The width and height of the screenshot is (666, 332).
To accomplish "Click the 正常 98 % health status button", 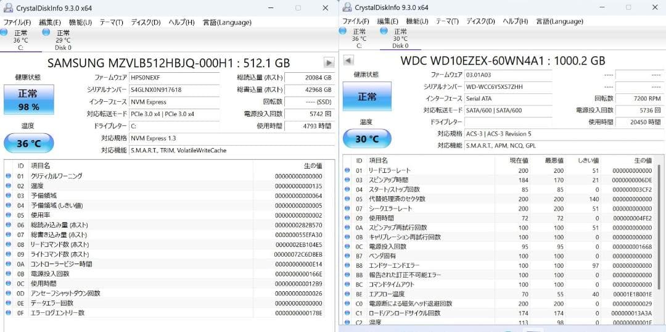I will [28, 100].
